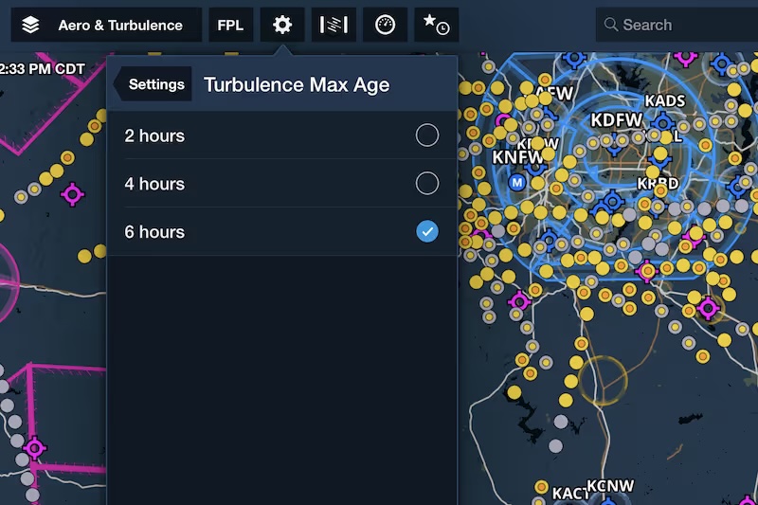Select the KCNW airport label
758x505 pixels.
click(608, 486)
